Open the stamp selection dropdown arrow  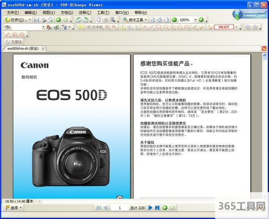237,27
